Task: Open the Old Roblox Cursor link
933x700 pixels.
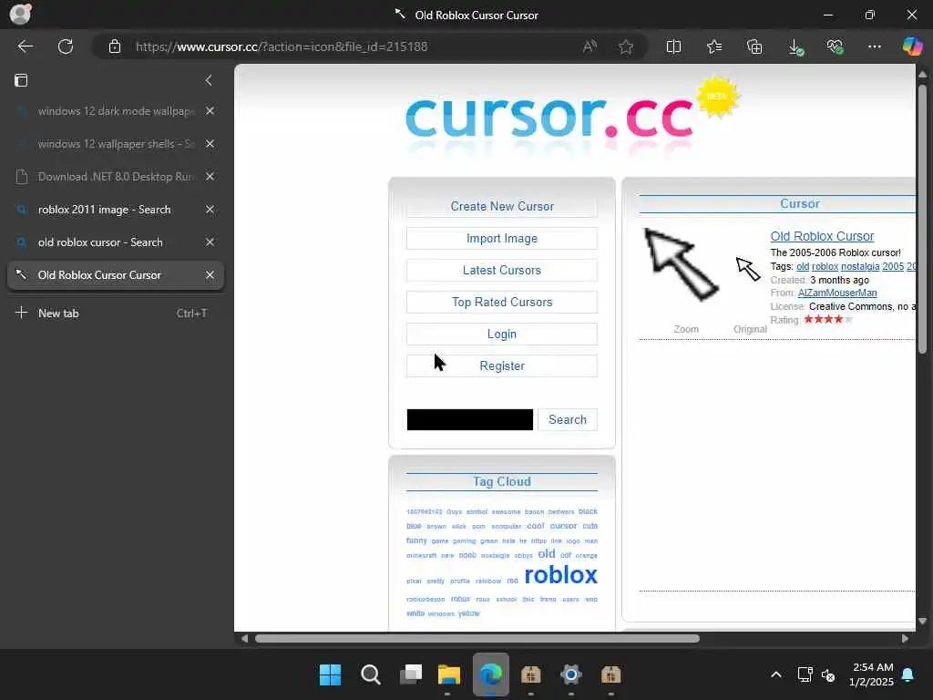Action: (x=822, y=236)
